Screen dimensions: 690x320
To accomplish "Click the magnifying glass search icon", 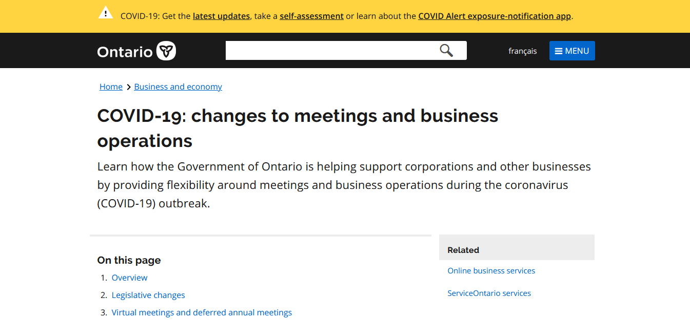I will coord(446,50).
